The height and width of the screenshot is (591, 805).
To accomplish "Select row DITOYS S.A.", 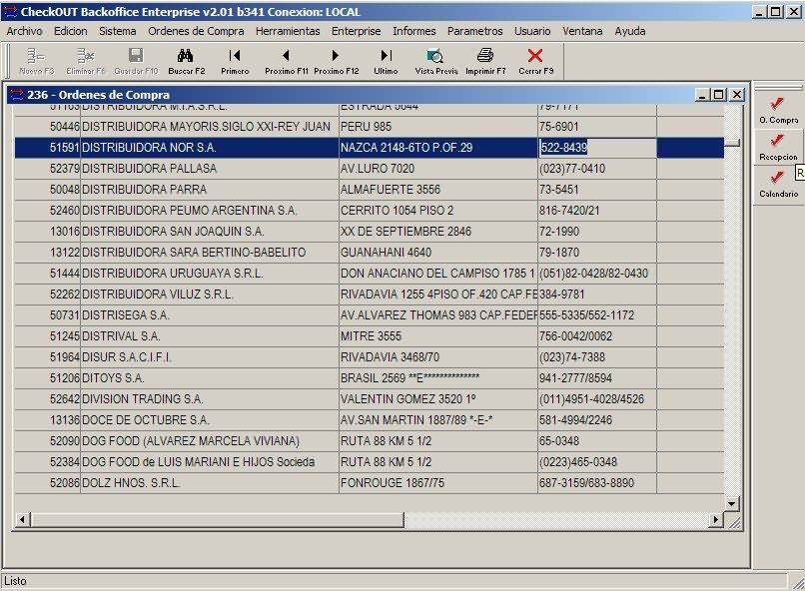I will pos(370,378).
